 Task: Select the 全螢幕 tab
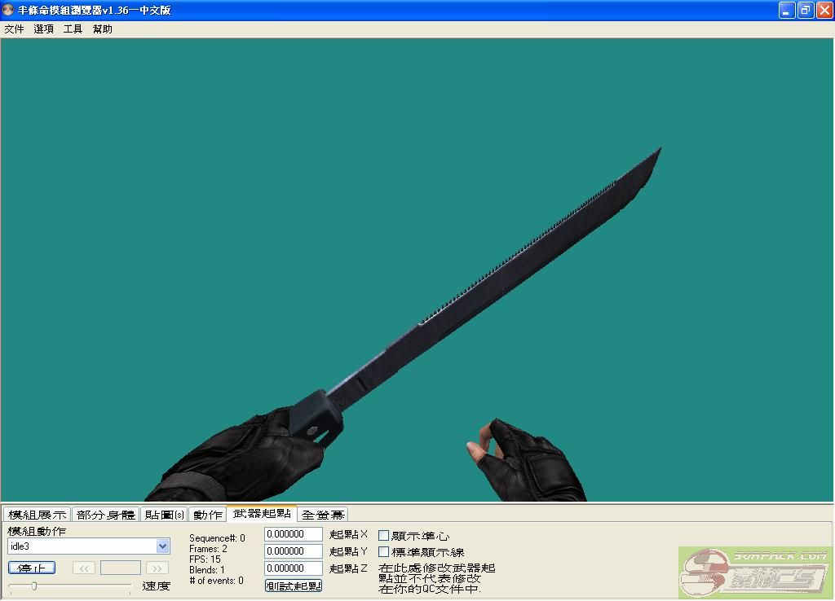323,515
